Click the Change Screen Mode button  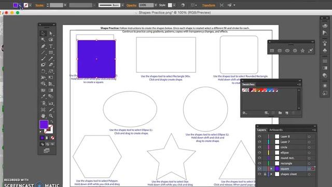[46, 151]
